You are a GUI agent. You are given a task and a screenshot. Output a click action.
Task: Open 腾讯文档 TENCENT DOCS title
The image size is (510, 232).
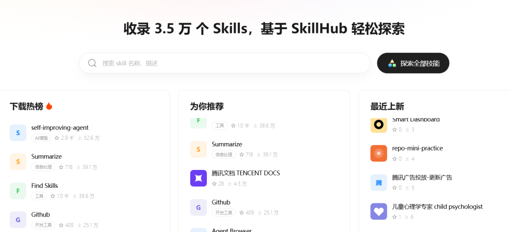(246, 173)
